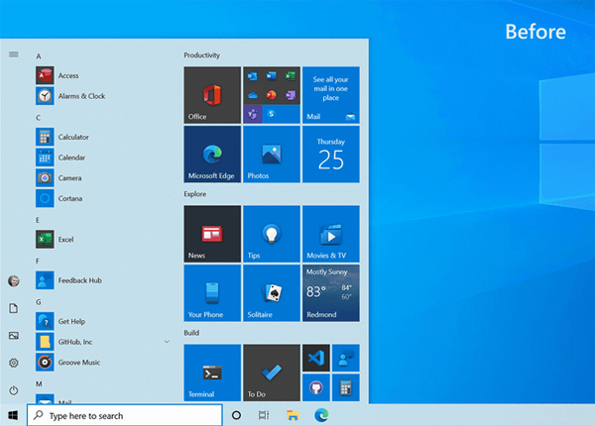Open the To Do tile

click(x=271, y=373)
